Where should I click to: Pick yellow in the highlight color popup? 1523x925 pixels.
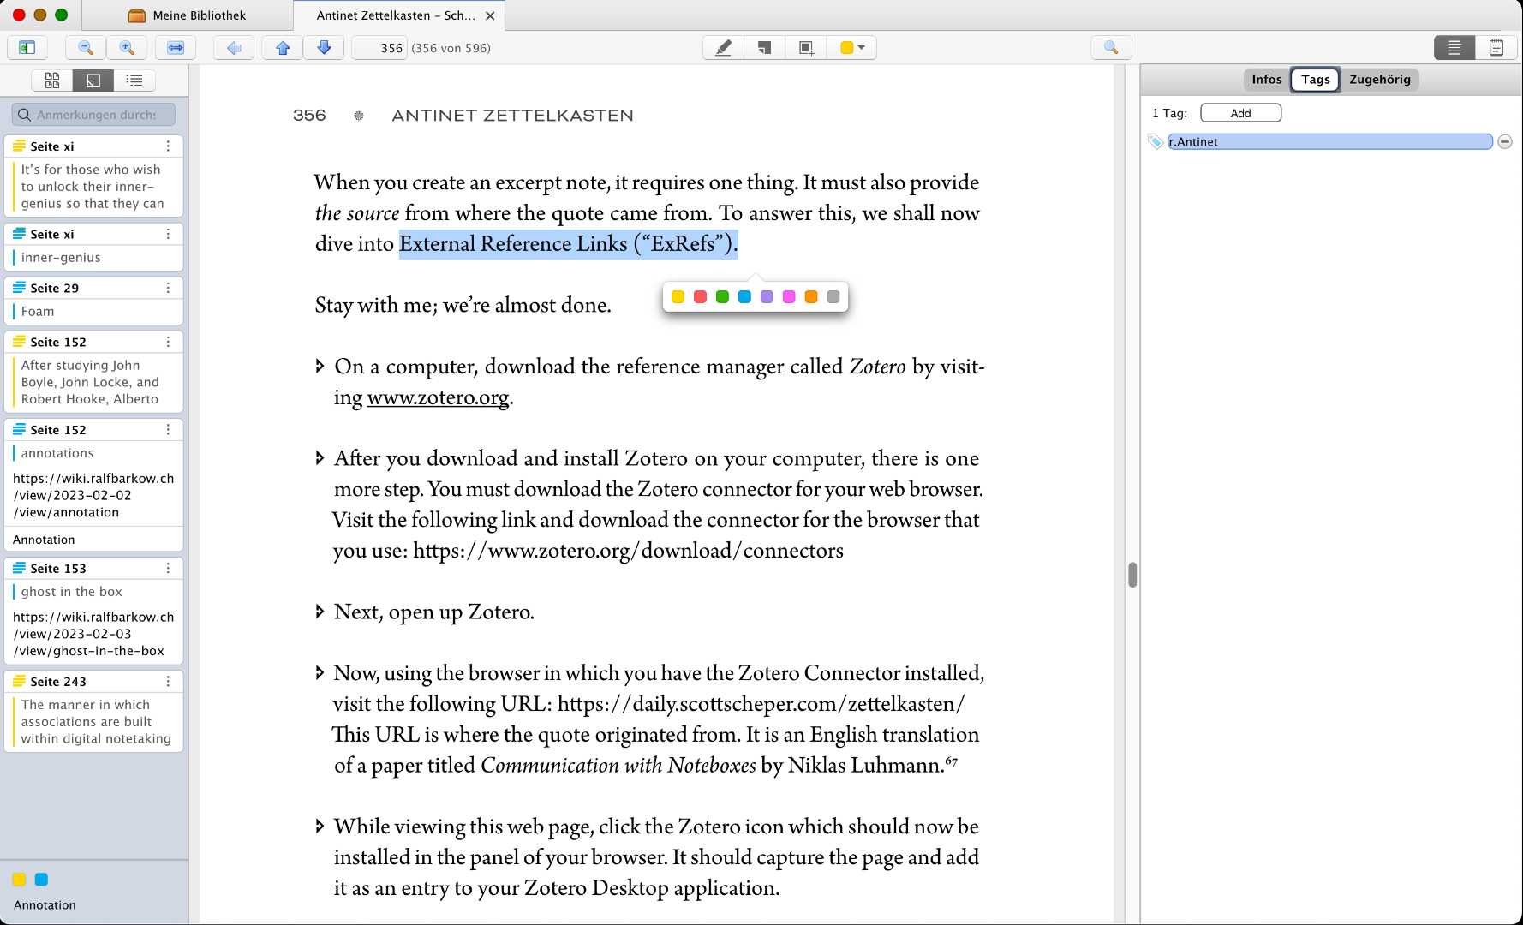point(678,296)
